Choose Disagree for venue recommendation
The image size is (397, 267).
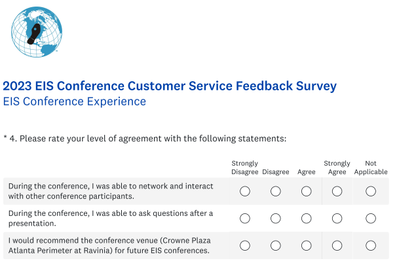(x=276, y=245)
